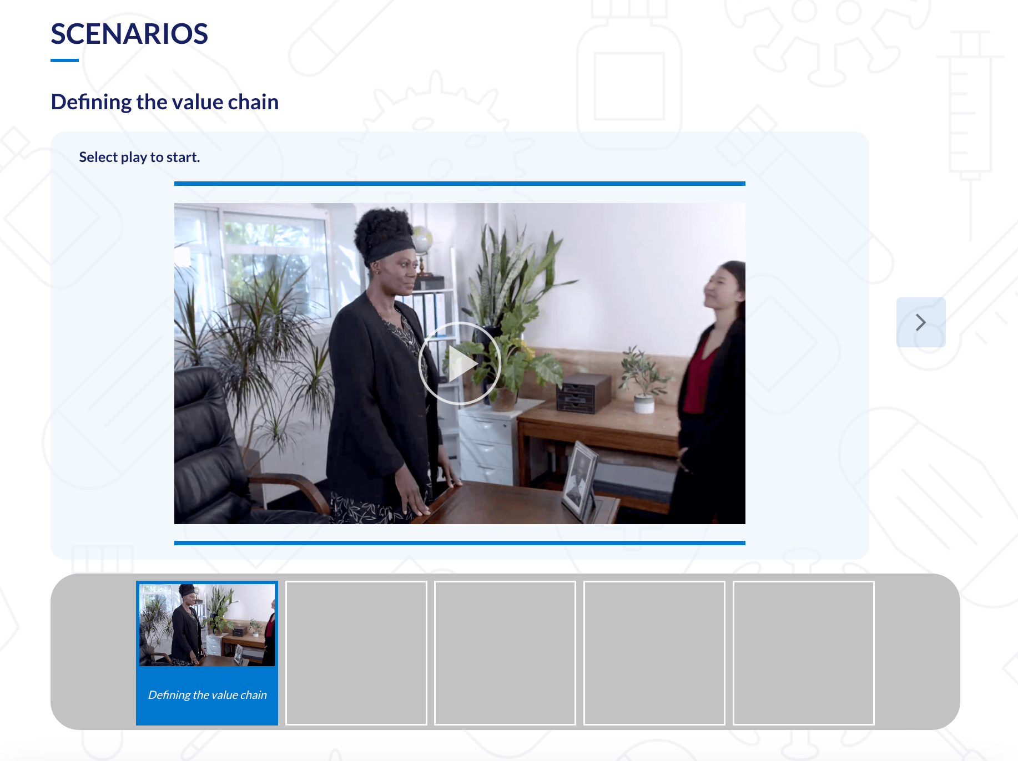1018x761 pixels.
Task: Select the 'Defining the value chain' thumbnail image
Action: coord(207,625)
